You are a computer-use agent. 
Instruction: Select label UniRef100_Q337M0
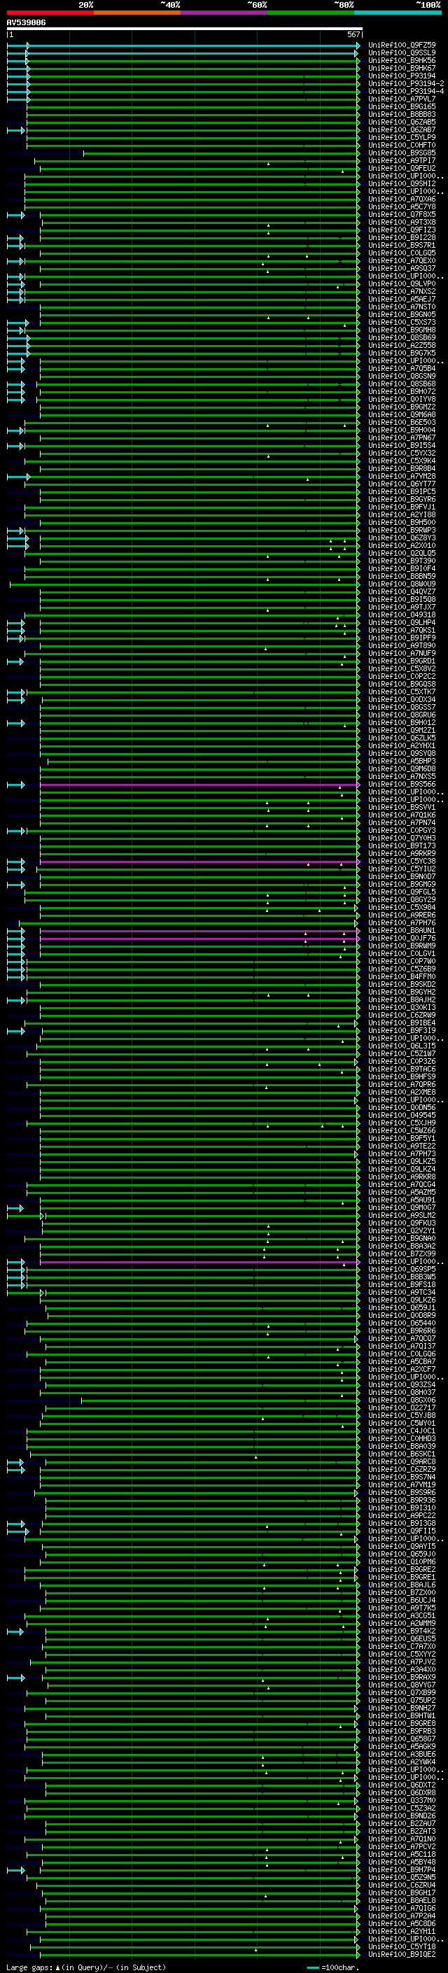click(x=402, y=1801)
